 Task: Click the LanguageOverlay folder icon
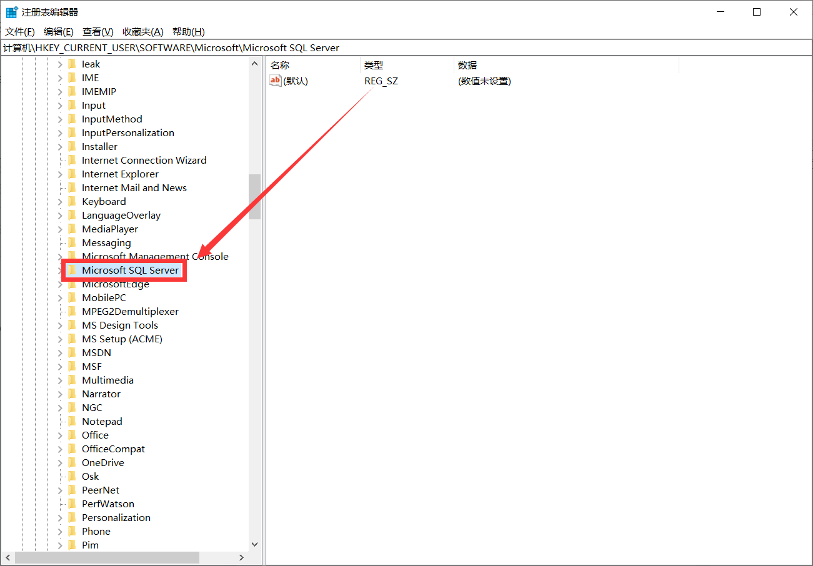click(x=72, y=215)
